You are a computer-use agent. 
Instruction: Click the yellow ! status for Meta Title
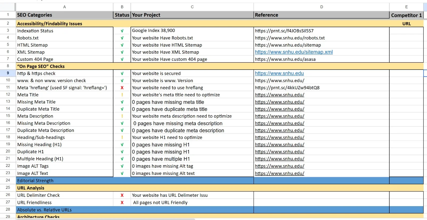122,95
